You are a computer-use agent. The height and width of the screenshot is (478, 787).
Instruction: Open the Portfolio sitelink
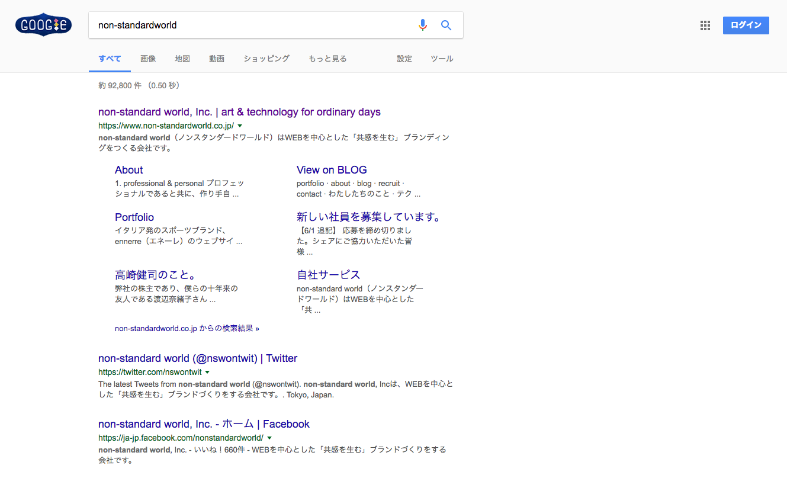point(134,217)
